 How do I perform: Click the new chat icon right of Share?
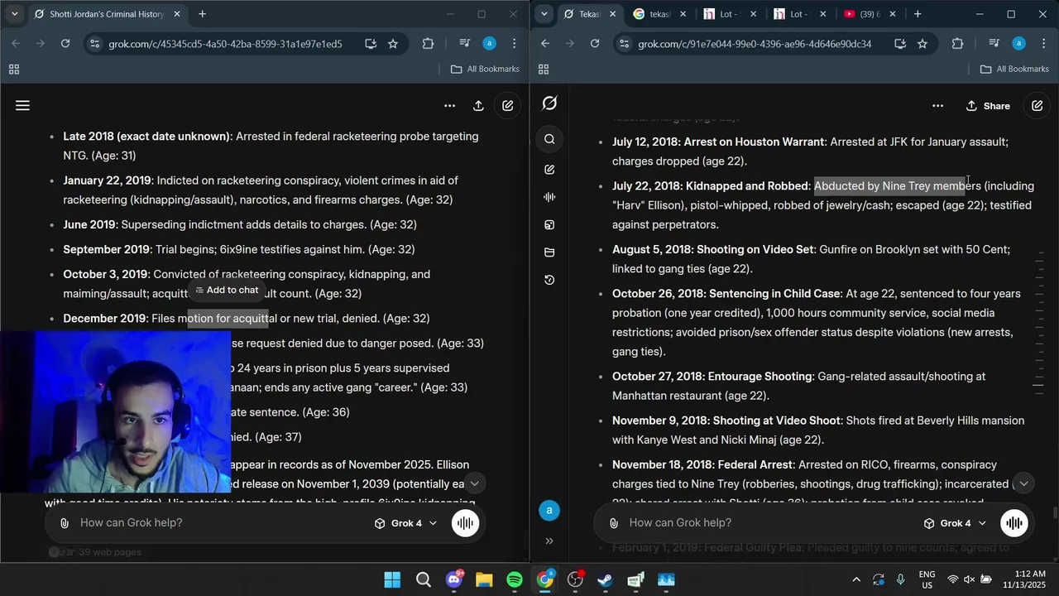(x=1037, y=106)
